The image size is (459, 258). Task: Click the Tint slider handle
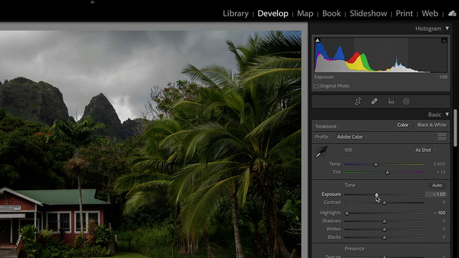click(388, 173)
